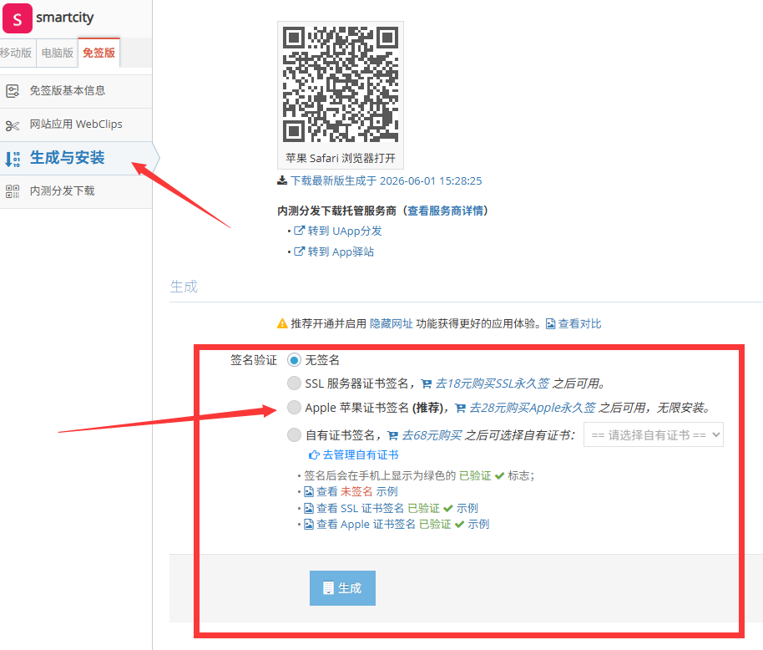Open 网站应用 WebClips menu item
This screenshot has width=763, height=650.
[76, 124]
